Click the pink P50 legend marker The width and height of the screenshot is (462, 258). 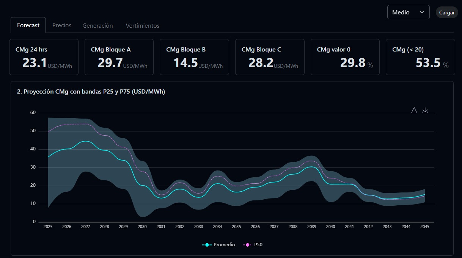(248, 245)
